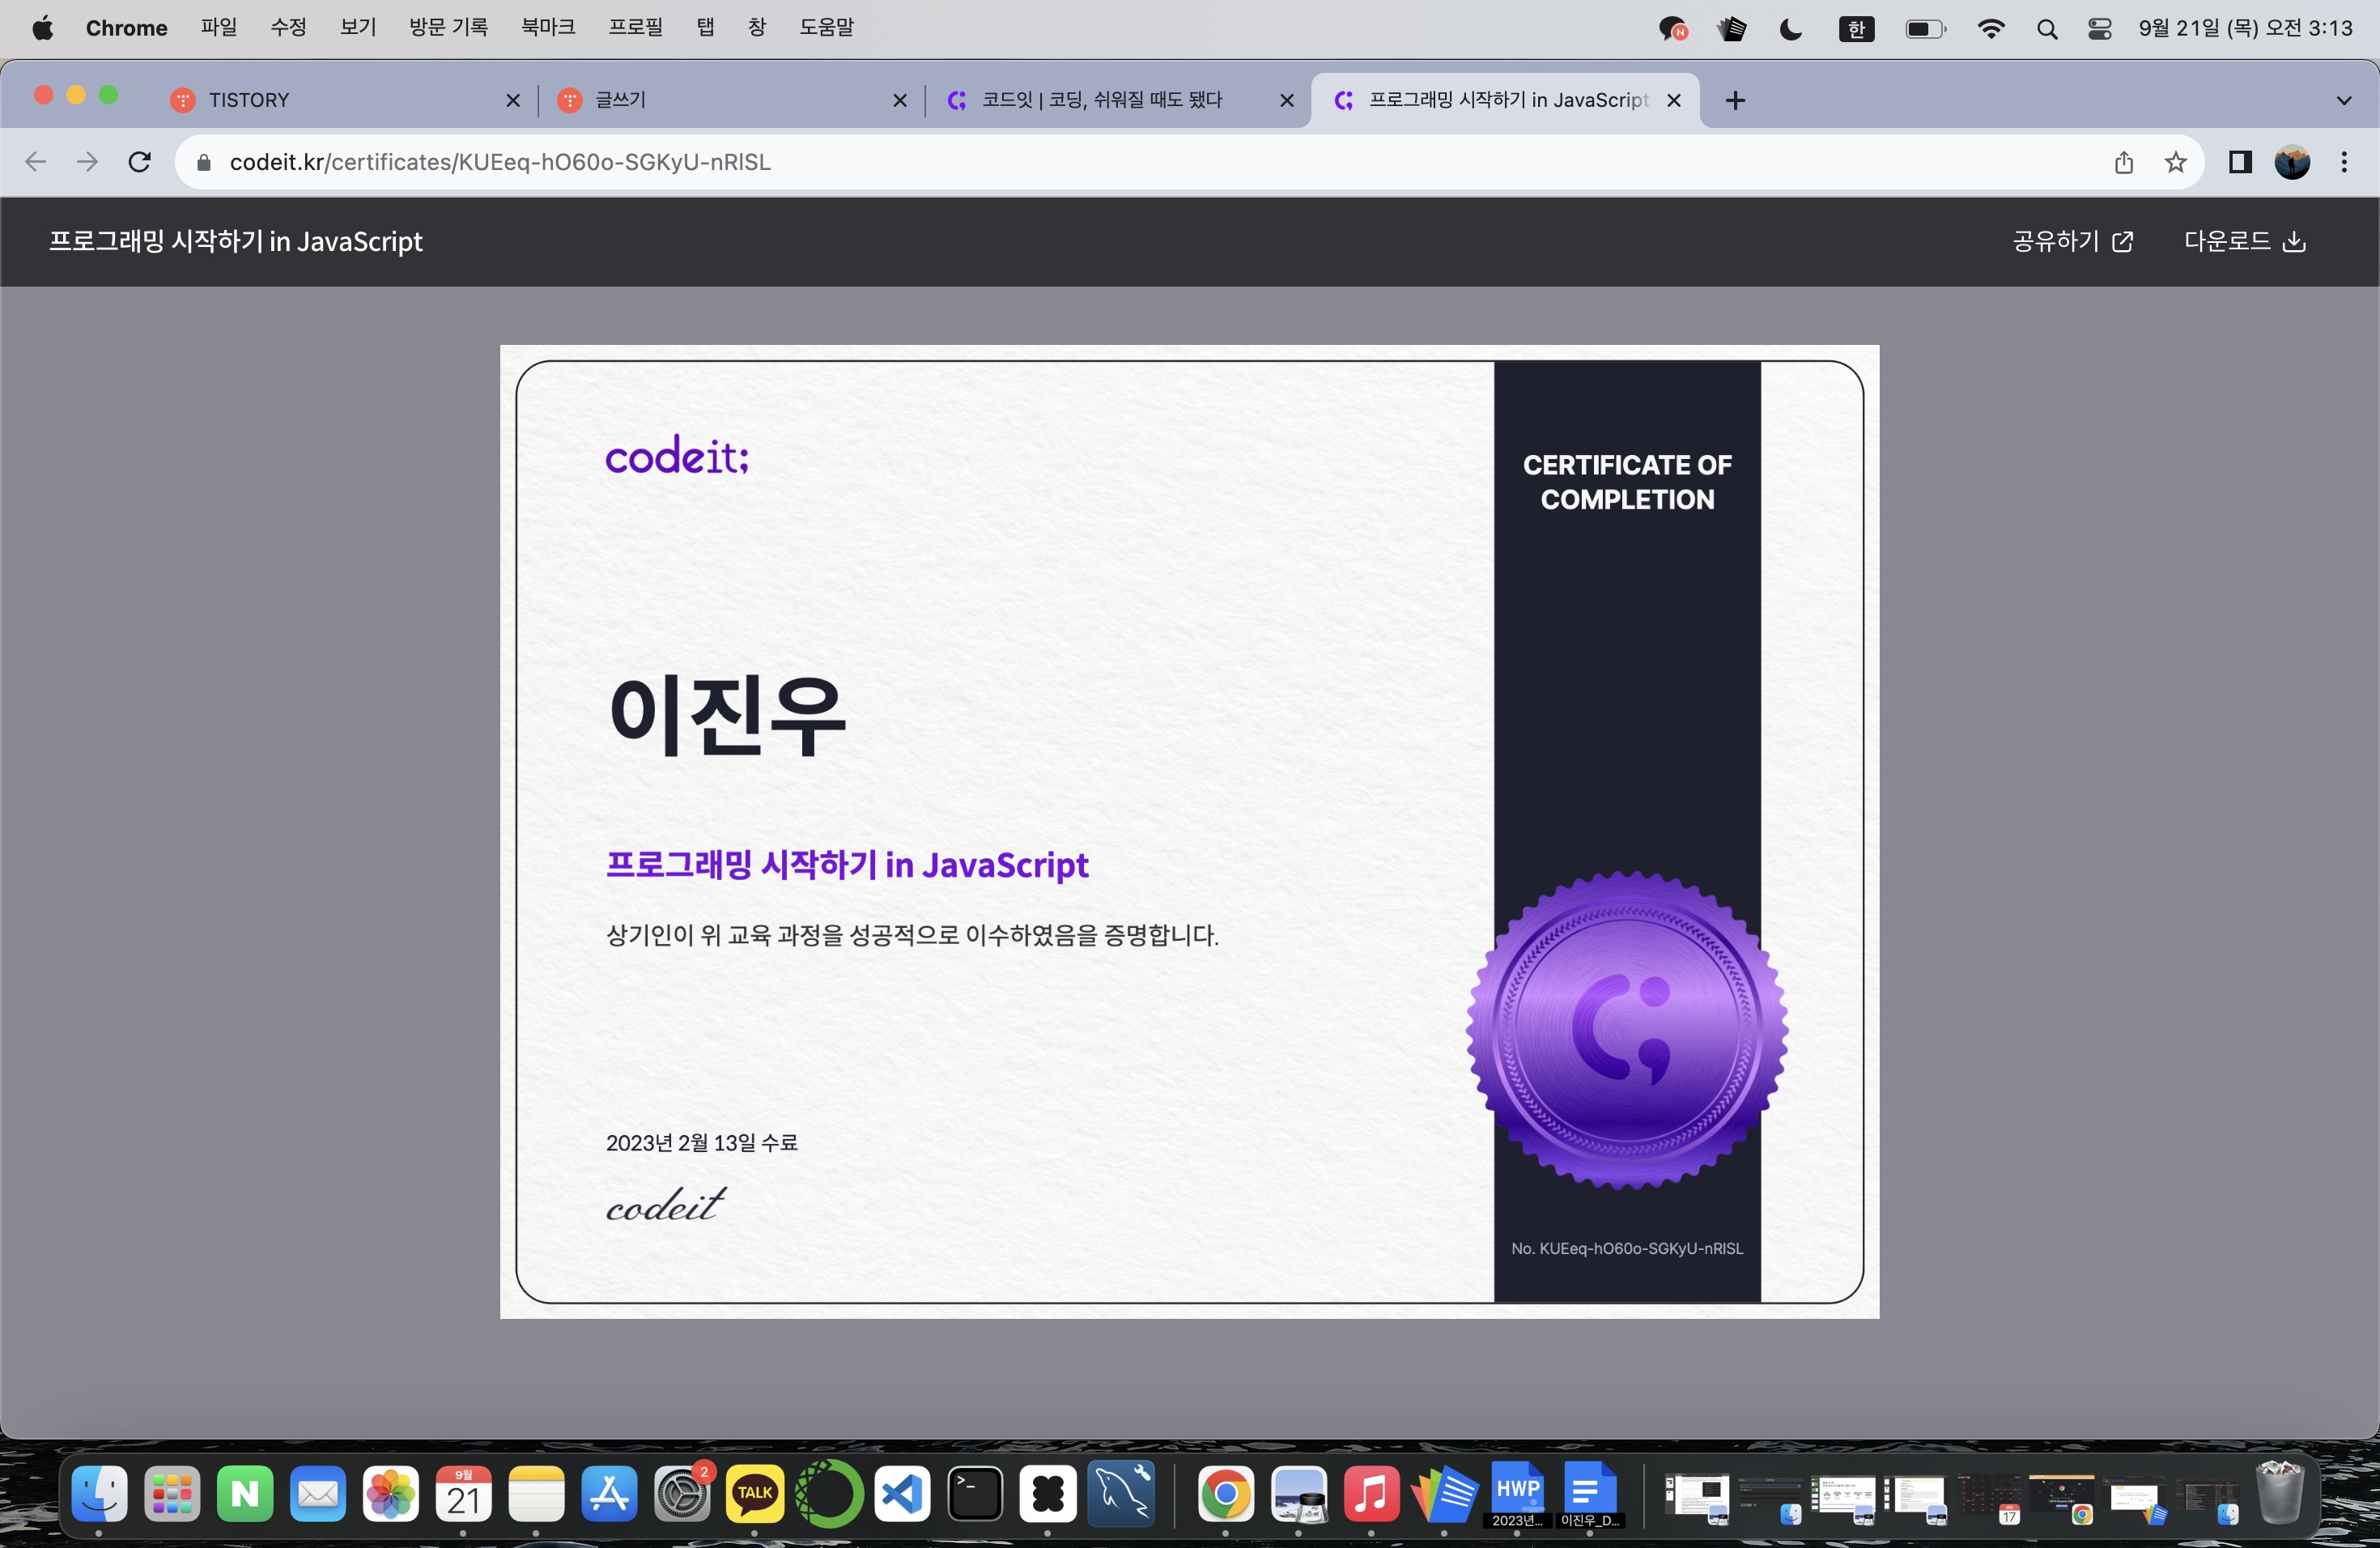Open the 창 menu
Image resolution: width=2380 pixels, height=1548 pixels.
[757, 28]
